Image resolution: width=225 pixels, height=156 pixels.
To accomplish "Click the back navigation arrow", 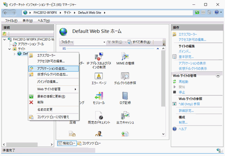I will 6,13.
